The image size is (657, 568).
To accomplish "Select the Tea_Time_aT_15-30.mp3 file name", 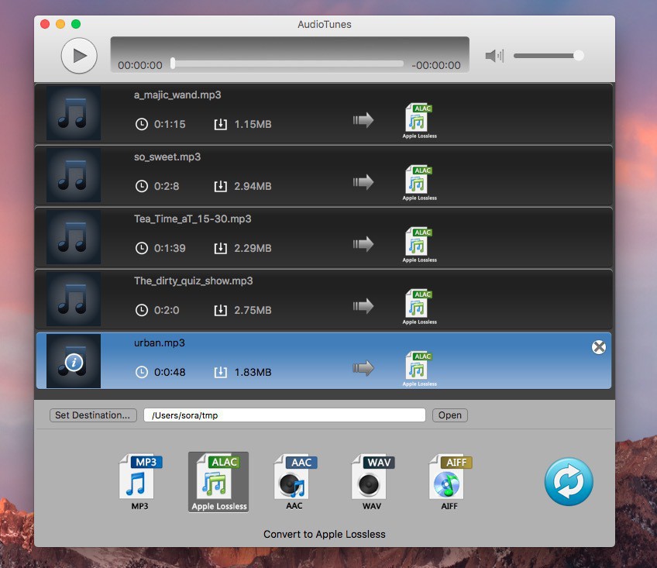I will [192, 219].
